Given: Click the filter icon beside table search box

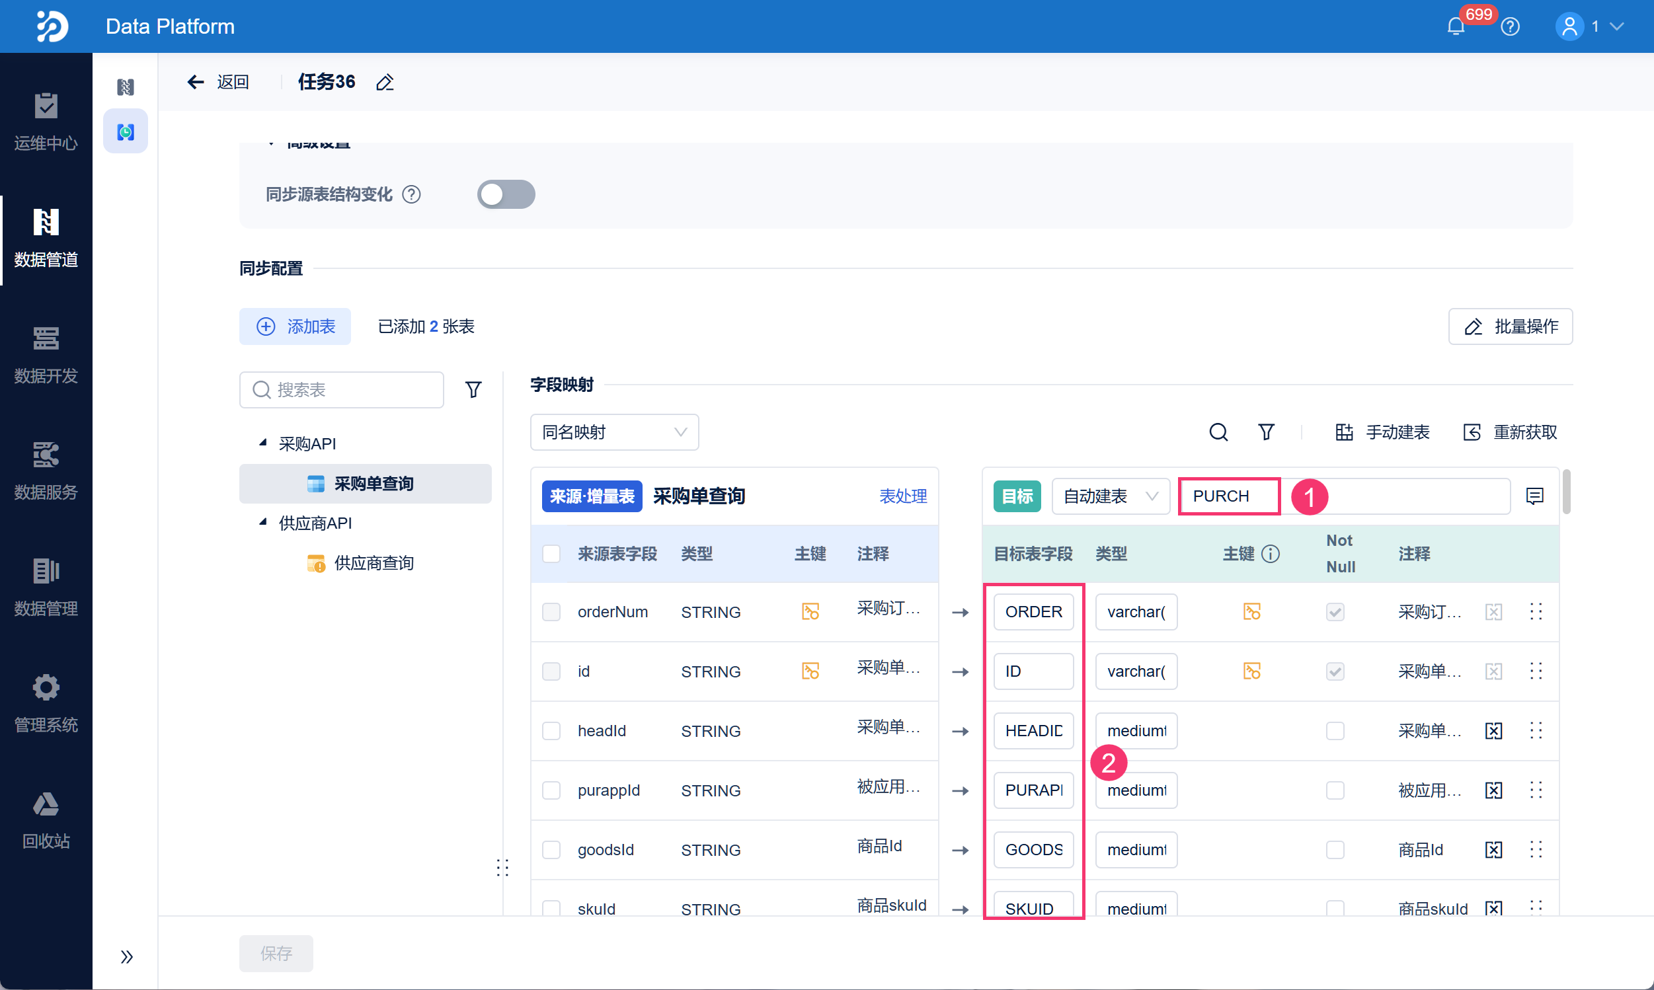Looking at the screenshot, I should point(473,390).
